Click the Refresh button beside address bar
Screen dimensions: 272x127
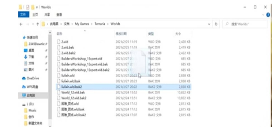216,24
